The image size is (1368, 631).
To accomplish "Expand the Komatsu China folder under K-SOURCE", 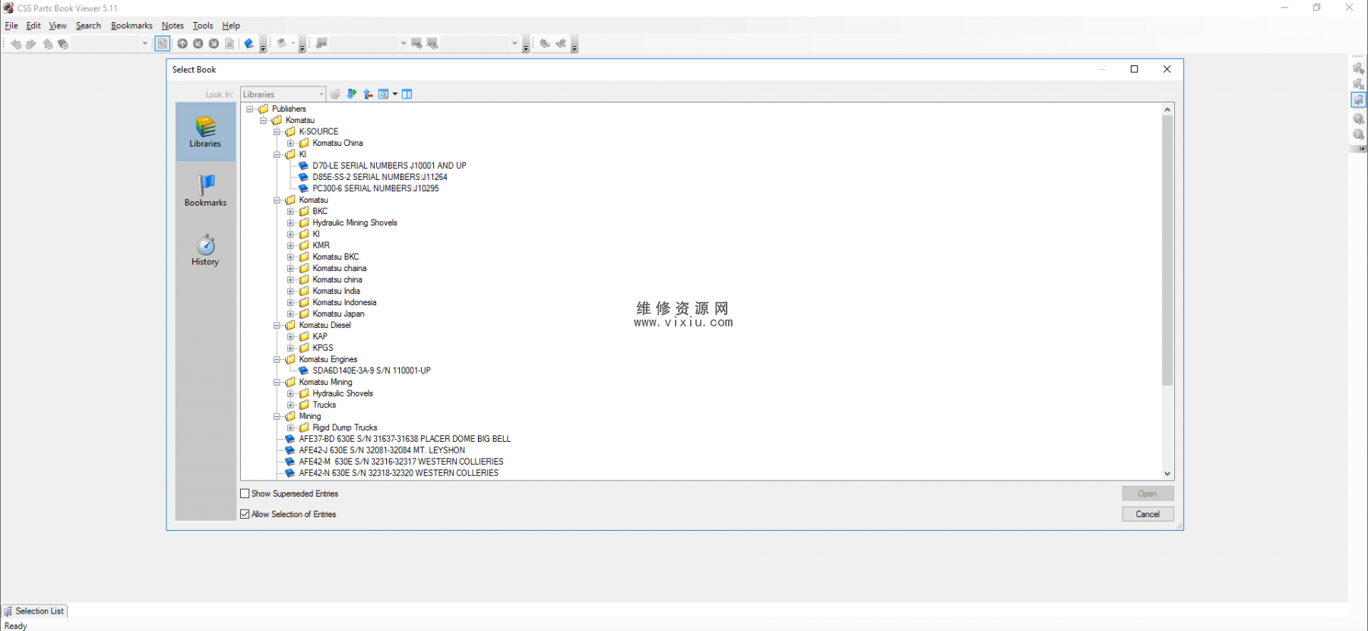I will [x=290, y=144].
